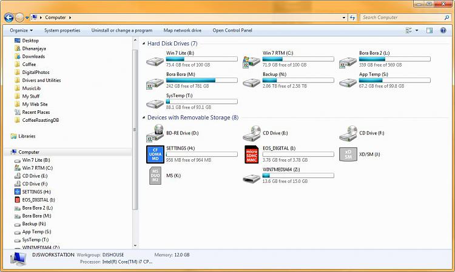Screen dimensions: 455x272
Task: Open the Win 7 Lite (B:) drive icon
Action: (x=155, y=61)
